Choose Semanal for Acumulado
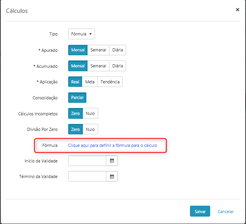The height and width of the screenshot is (224, 246). 98,66
